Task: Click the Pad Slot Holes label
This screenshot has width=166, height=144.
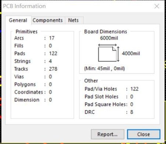Action: pyautogui.click(x=101, y=97)
